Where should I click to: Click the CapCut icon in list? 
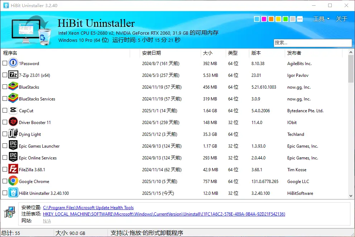(13, 110)
